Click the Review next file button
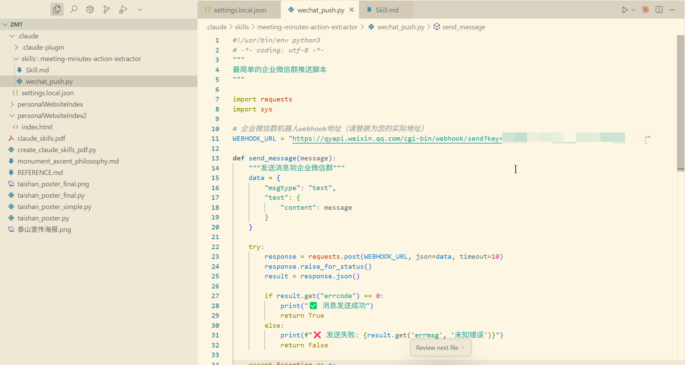The image size is (685, 365). tap(440, 347)
